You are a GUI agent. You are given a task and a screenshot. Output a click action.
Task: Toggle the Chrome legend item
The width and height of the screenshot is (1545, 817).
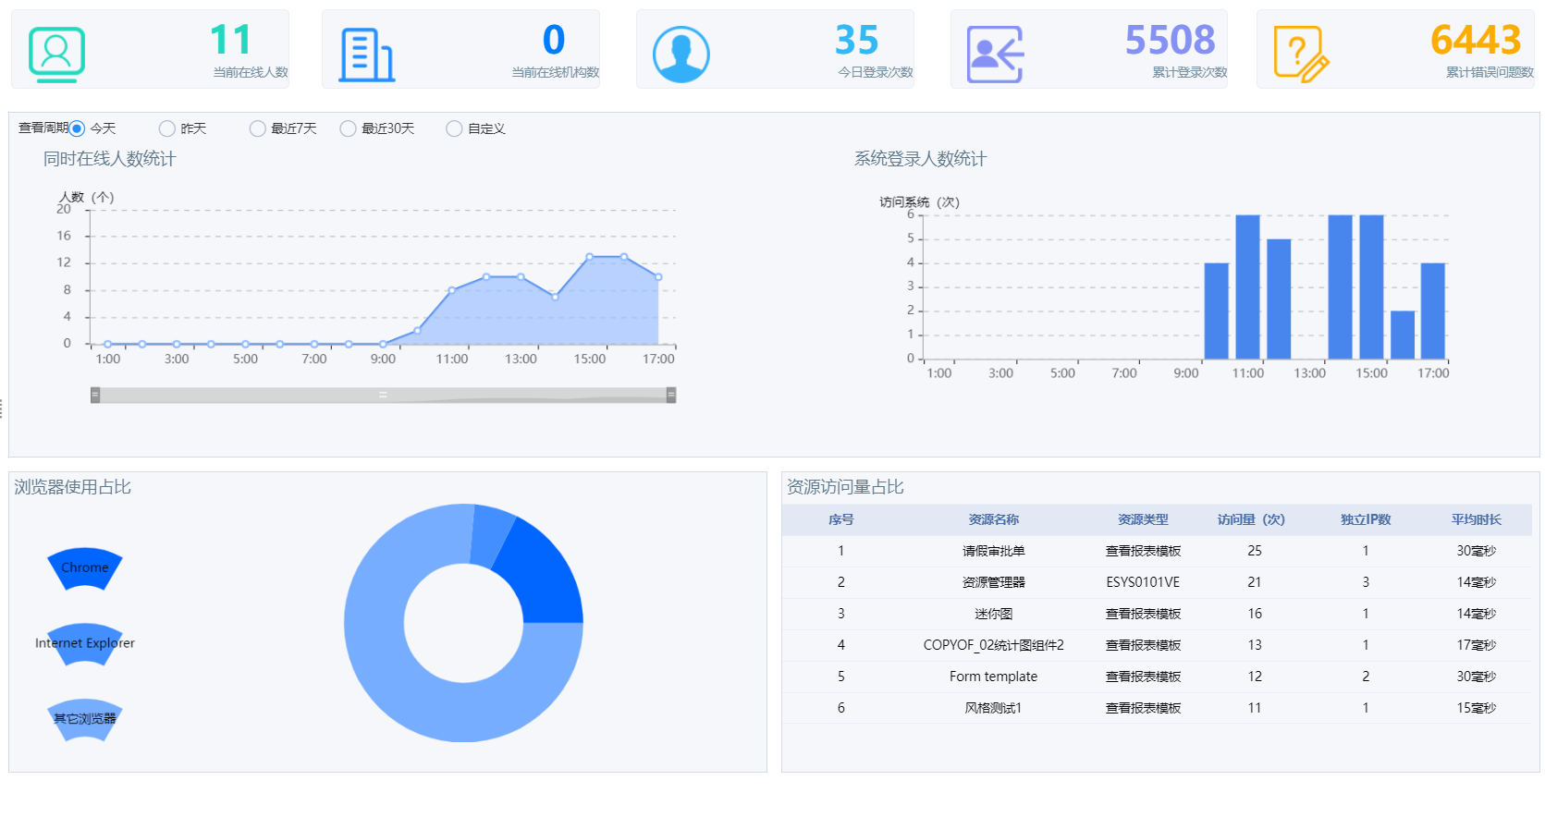[x=84, y=567]
